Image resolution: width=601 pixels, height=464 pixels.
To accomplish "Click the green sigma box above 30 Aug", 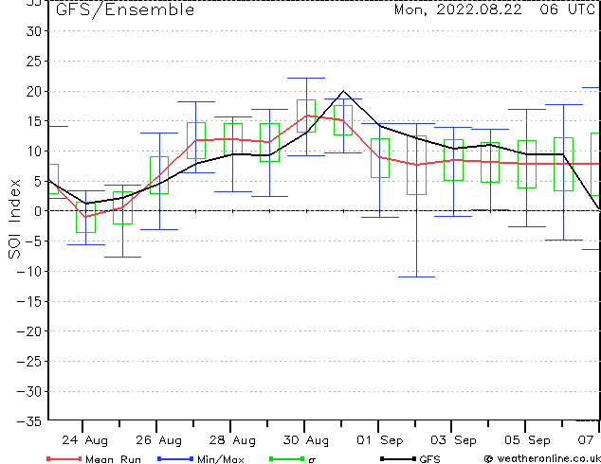I will (306, 116).
